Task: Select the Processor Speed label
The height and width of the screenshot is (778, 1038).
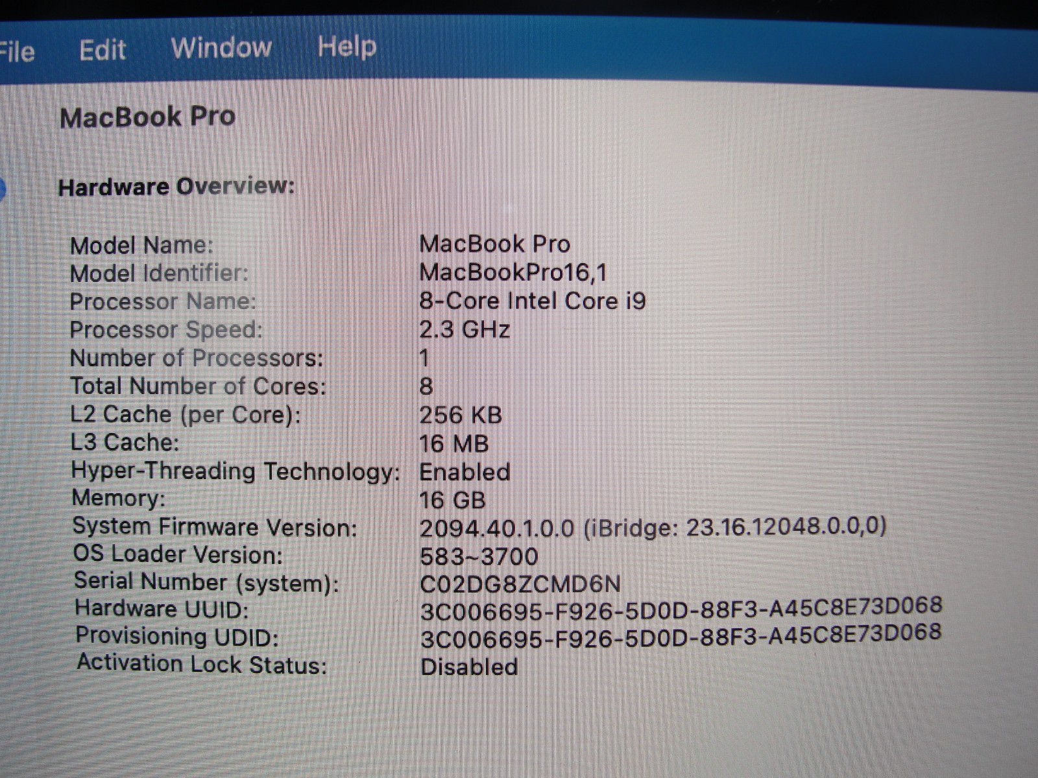Action: [166, 330]
